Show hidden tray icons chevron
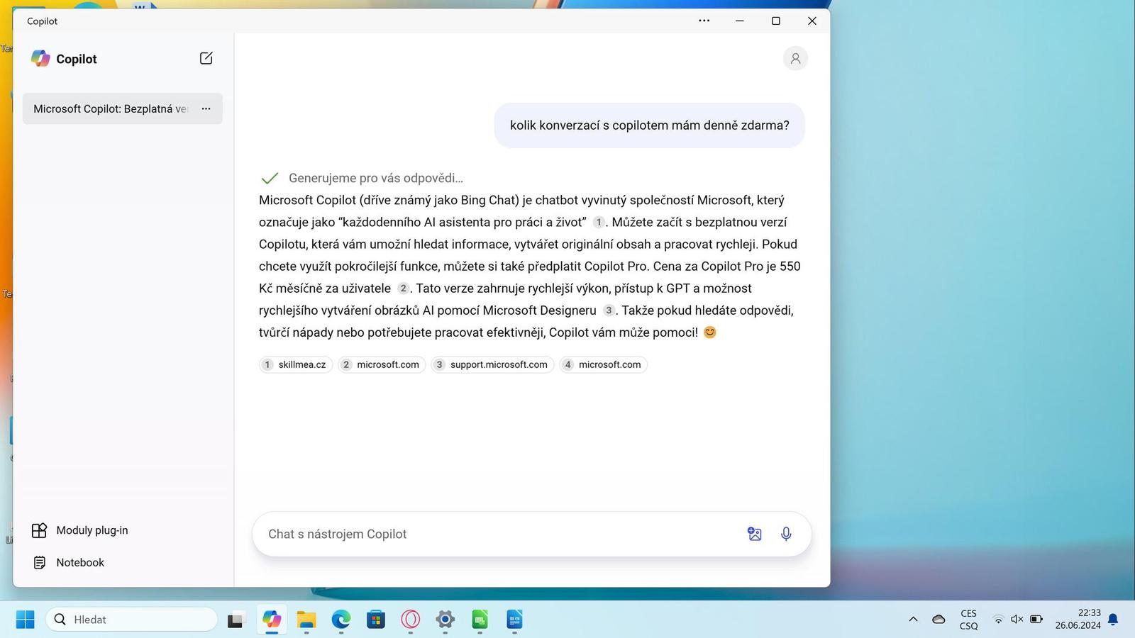Screen dimensions: 1135x638 [x=913, y=620]
